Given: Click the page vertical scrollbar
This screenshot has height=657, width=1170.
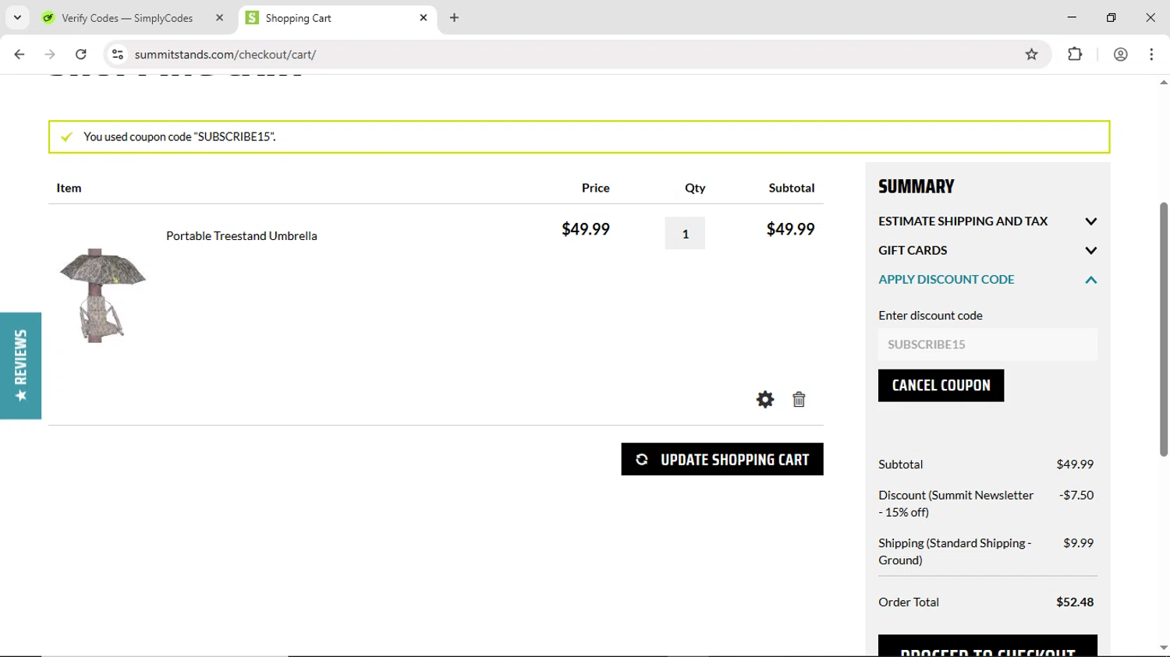Looking at the screenshot, I should [1163, 329].
